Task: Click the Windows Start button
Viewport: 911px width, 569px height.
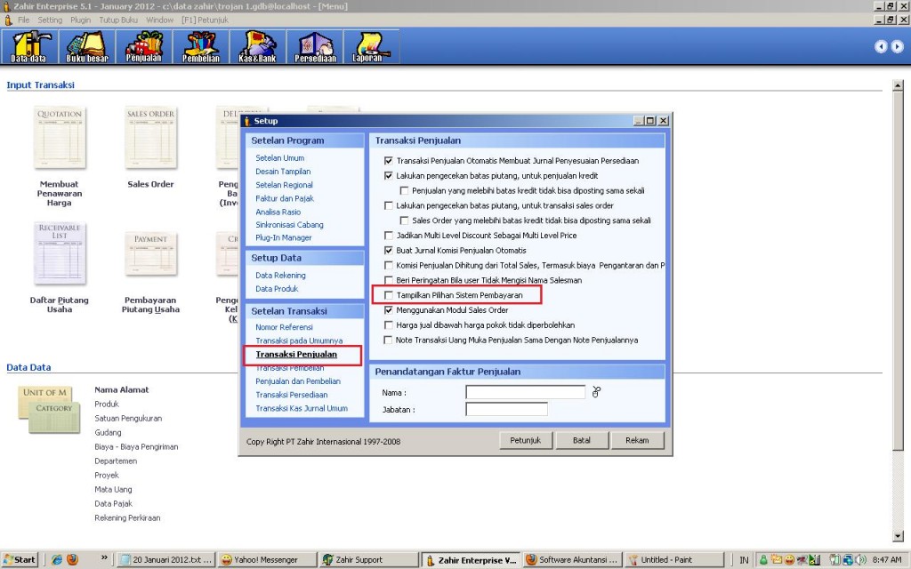Action: click(20, 560)
